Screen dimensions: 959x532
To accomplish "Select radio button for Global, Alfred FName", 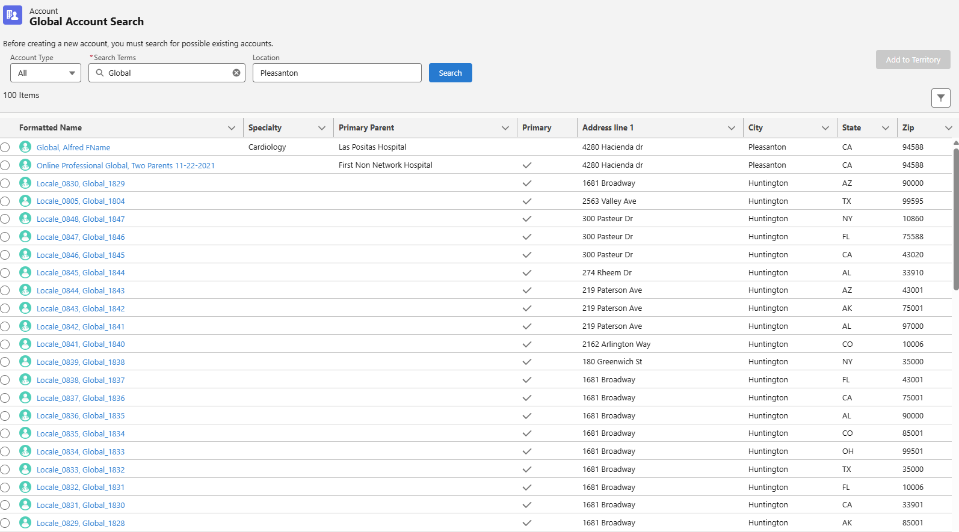I will pyautogui.click(x=5, y=147).
